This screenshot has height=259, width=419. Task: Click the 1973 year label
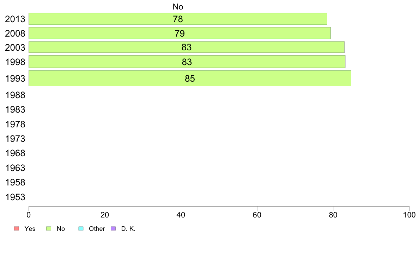click(x=15, y=139)
